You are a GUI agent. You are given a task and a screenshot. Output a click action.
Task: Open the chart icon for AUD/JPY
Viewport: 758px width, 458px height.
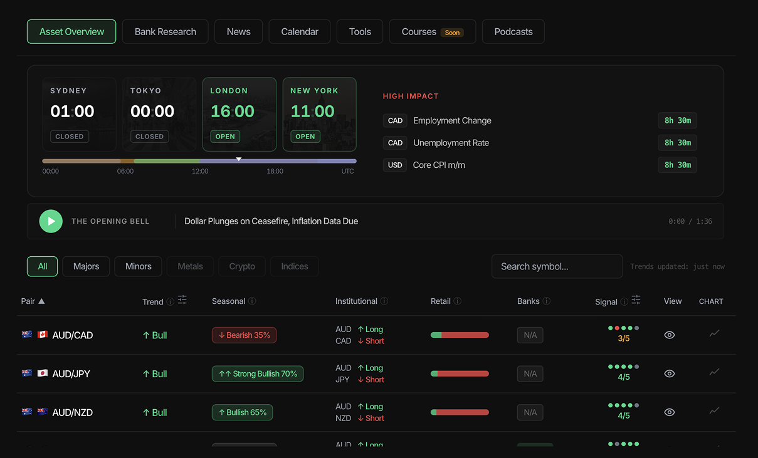pos(714,373)
